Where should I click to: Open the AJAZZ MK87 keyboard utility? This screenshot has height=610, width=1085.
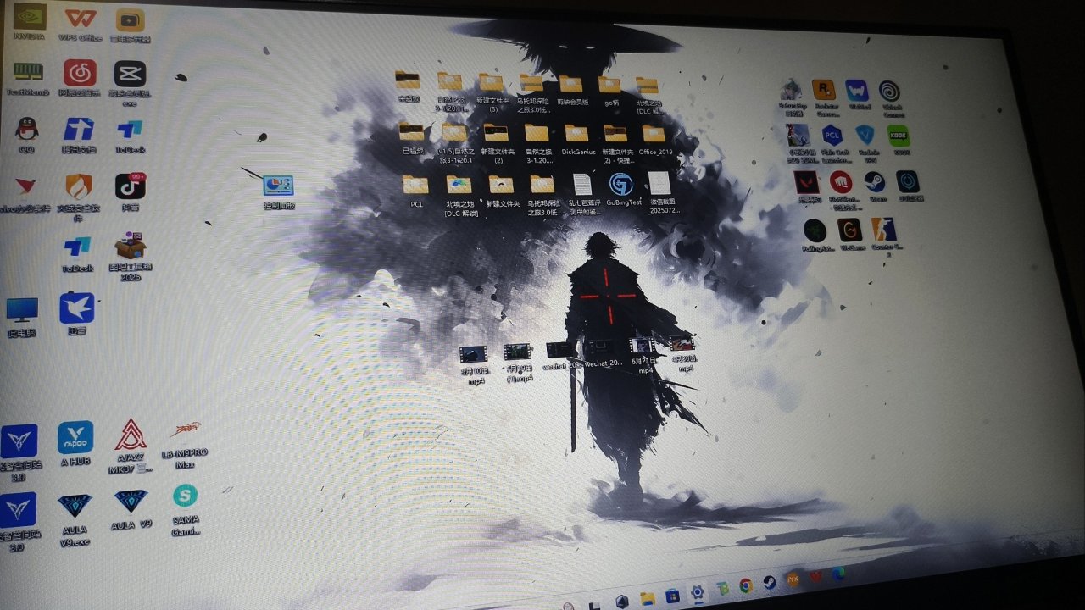(131, 435)
